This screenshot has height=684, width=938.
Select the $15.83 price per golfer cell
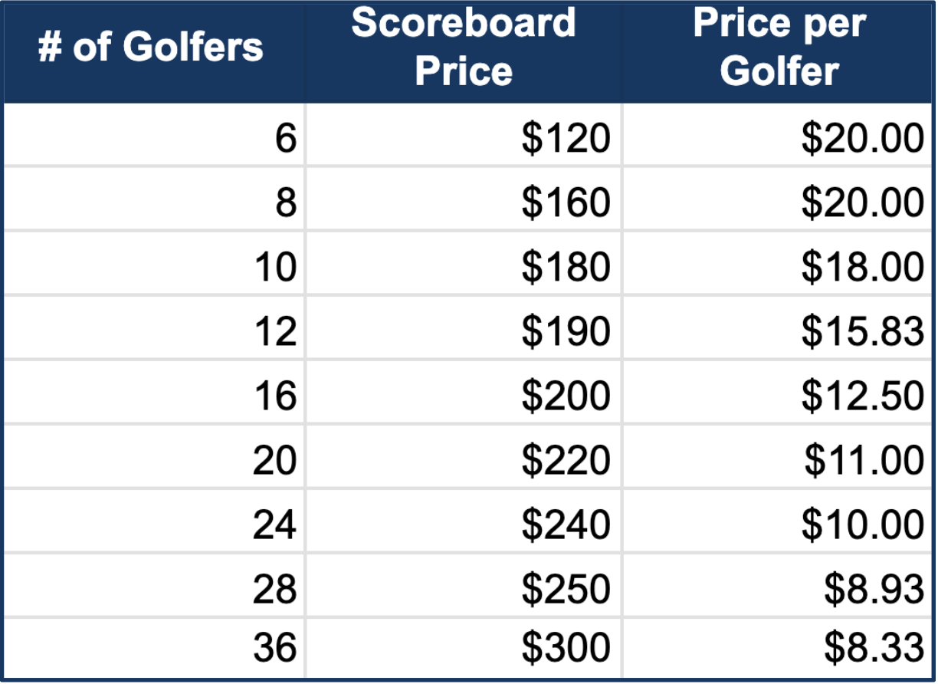862,332
